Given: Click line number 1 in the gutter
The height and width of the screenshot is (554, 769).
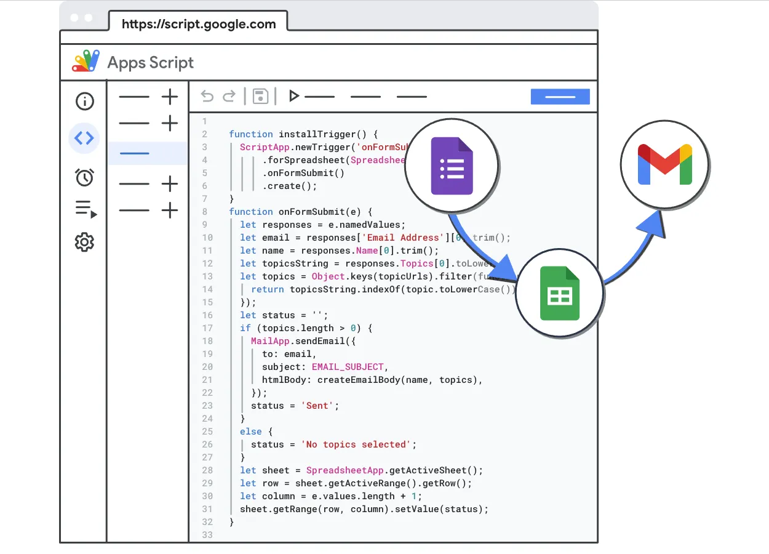Looking at the screenshot, I should point(204,121).
